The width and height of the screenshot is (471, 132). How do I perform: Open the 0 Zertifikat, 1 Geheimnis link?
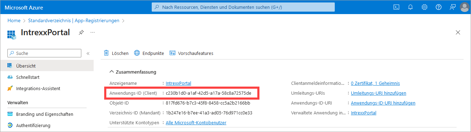[375, 83]
